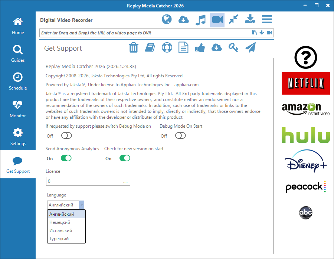Click the compact view arrows icon

click(233, 20)
